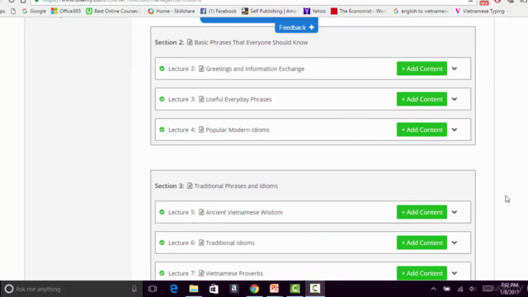This screenshot has height=297, width=528.
Task: Add content to Lecture 6 Traditional Idioms
Action: (422, 243)
